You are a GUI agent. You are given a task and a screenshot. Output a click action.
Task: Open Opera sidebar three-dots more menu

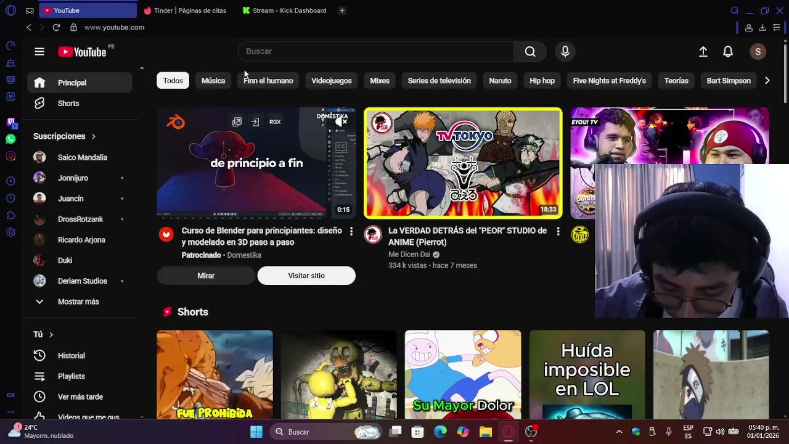tap(10, 412)
